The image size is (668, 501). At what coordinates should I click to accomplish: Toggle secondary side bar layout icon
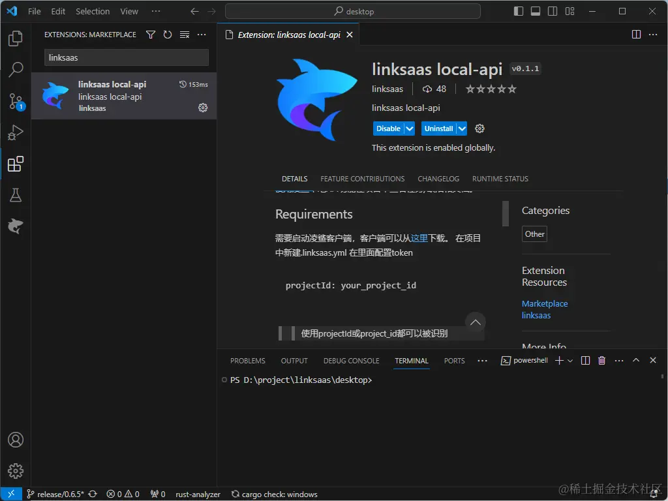tap(553, 12)
